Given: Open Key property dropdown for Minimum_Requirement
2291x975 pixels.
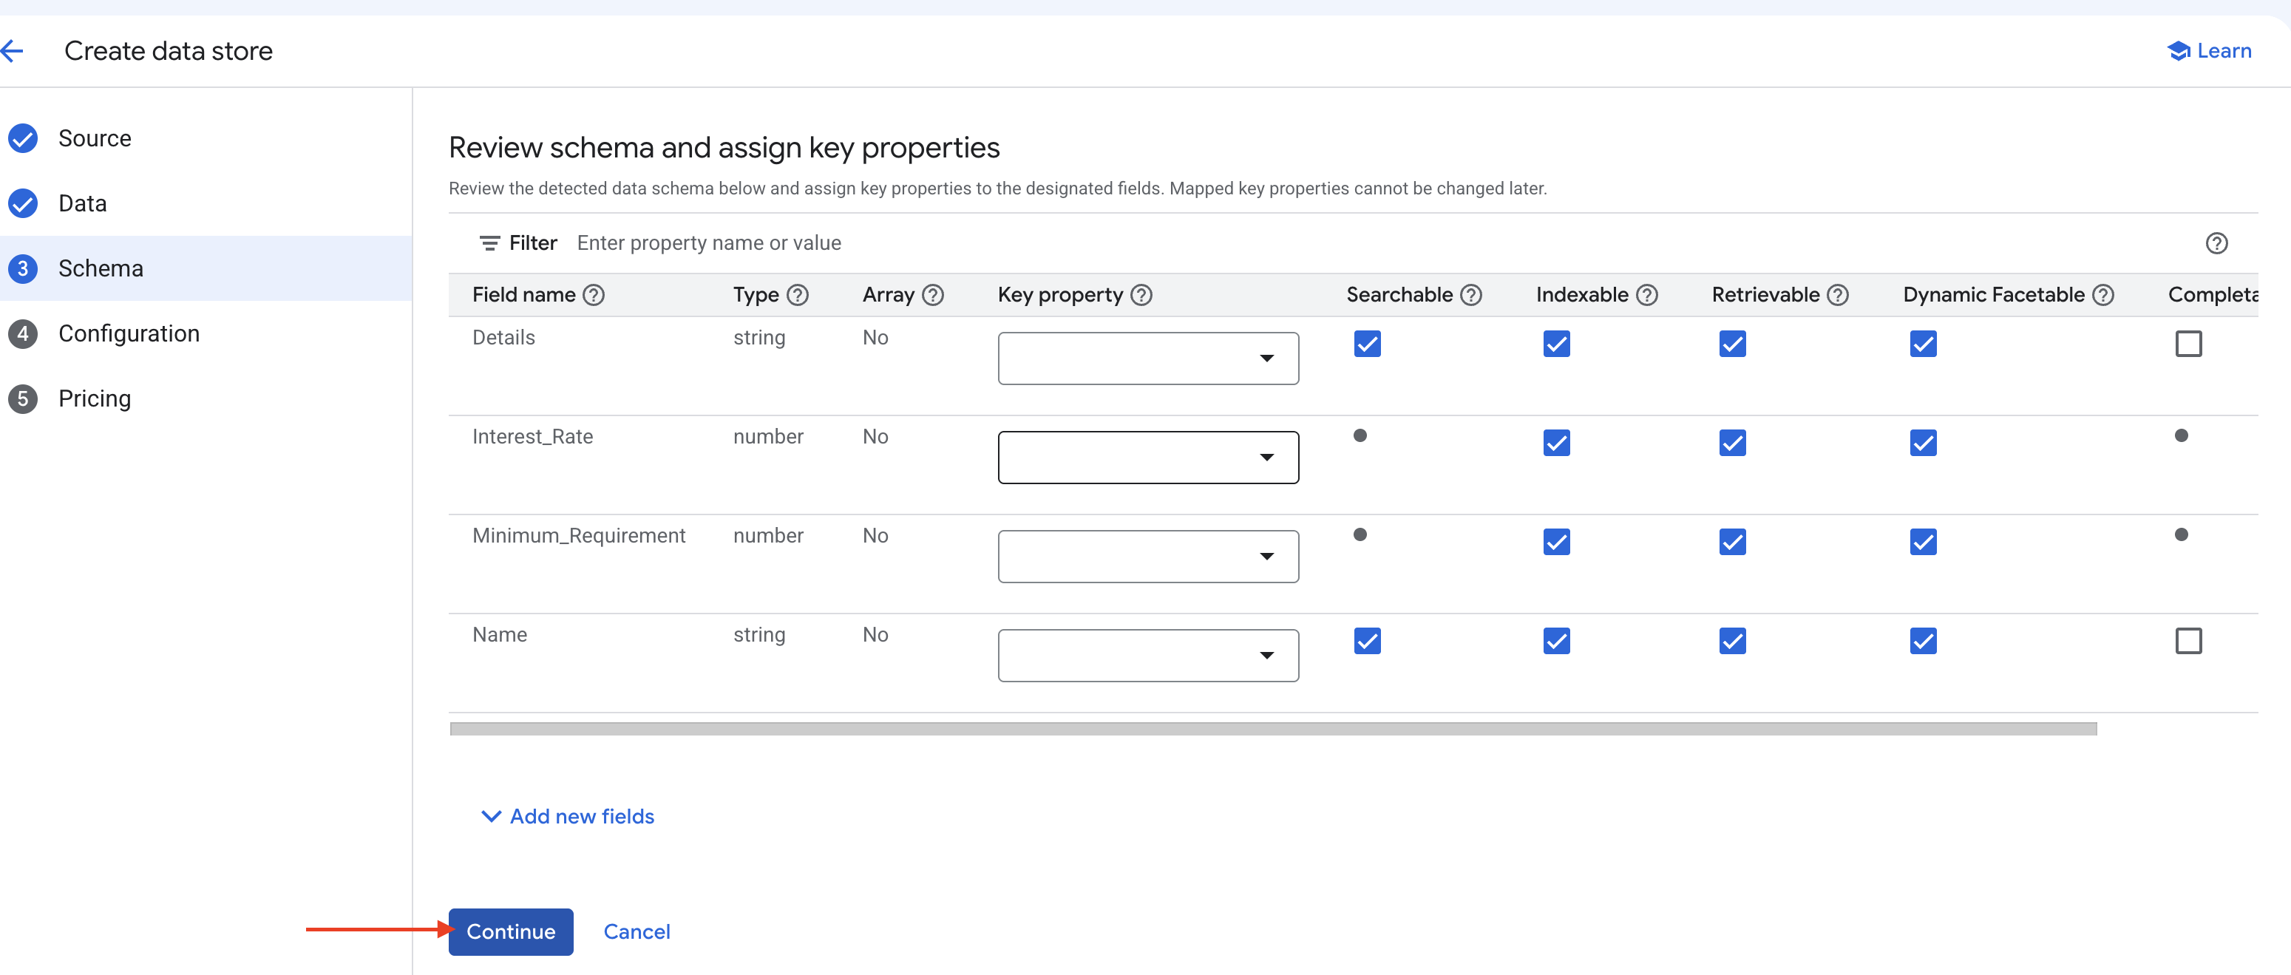Looking at the screenshot, I should (x=1147, y=556).
